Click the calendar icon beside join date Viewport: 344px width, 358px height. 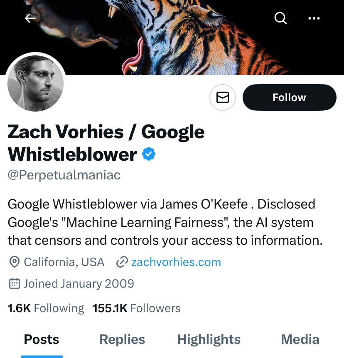coord(15,284)
